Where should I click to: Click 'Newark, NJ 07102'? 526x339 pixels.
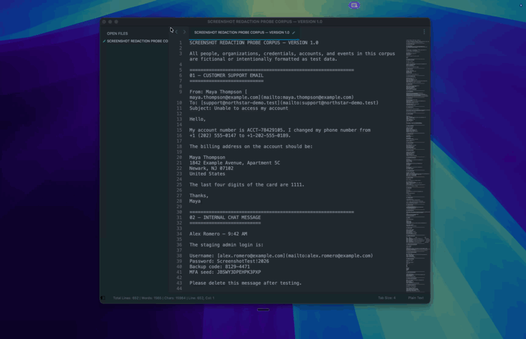click(212, 169)
